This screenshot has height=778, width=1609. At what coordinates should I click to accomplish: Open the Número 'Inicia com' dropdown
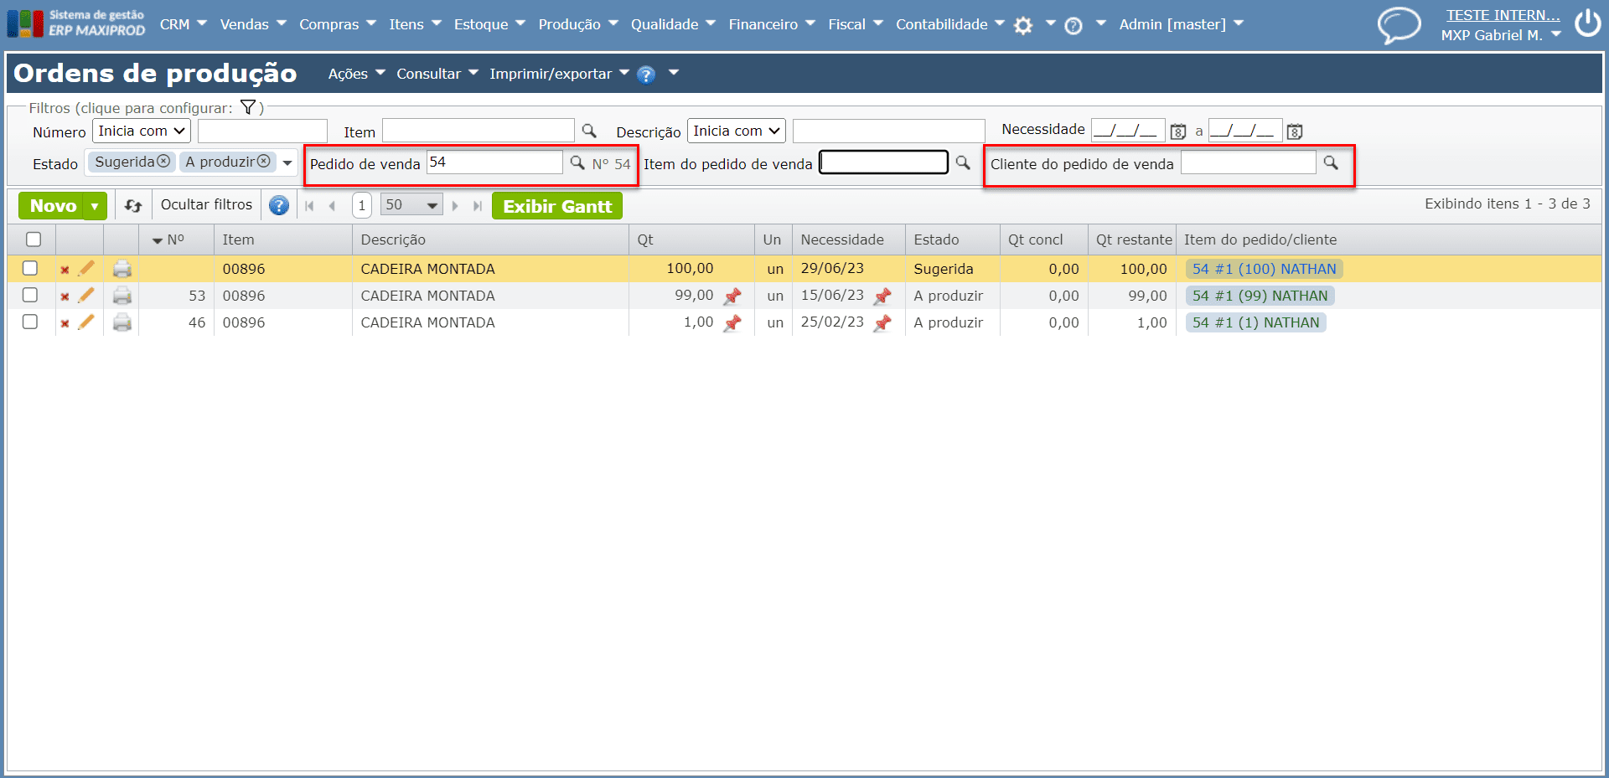(142, 131)
